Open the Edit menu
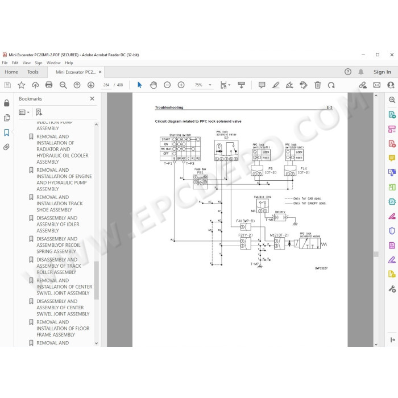This screenshot has width=398, height=398. pos(15,63)
